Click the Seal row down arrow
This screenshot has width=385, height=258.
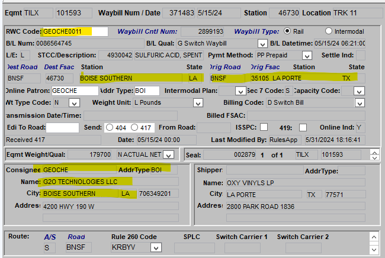(x=375, y=157)
